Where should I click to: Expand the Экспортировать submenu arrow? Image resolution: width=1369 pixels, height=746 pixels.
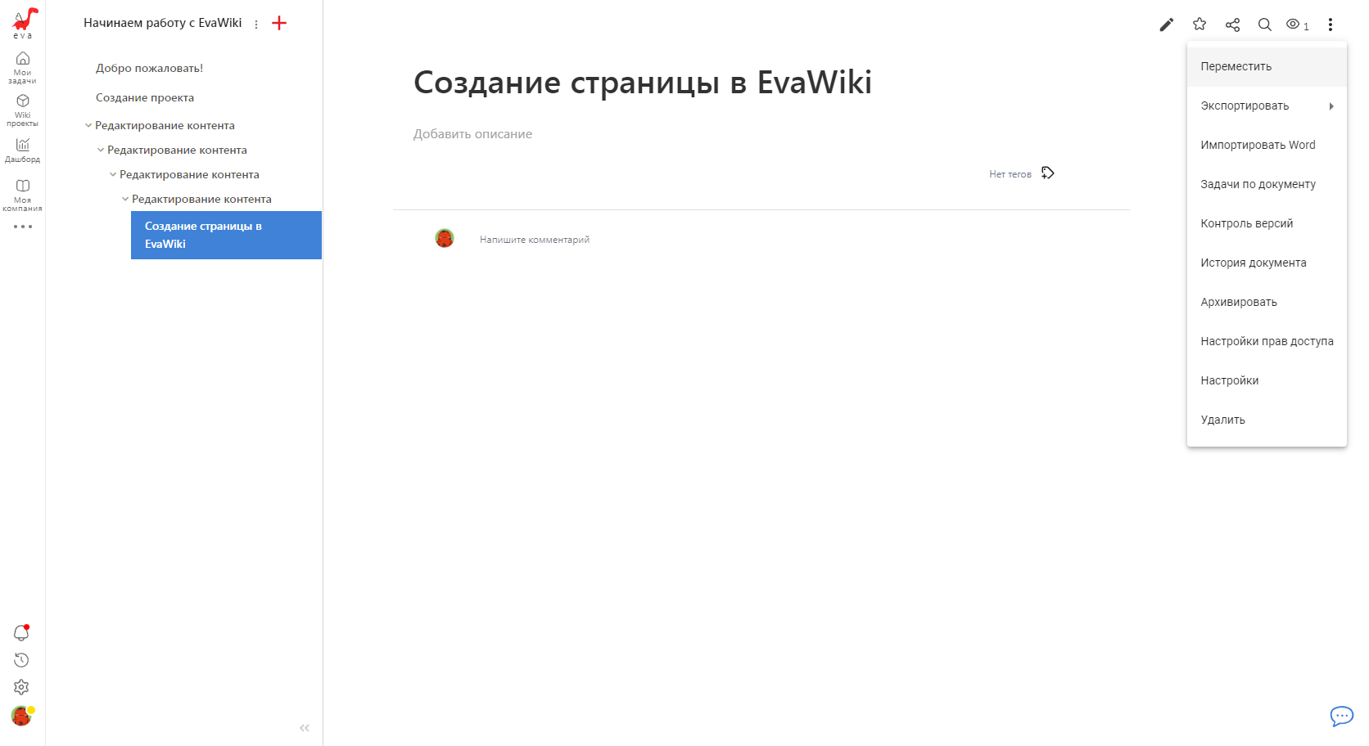click(x=1331, y=106)
